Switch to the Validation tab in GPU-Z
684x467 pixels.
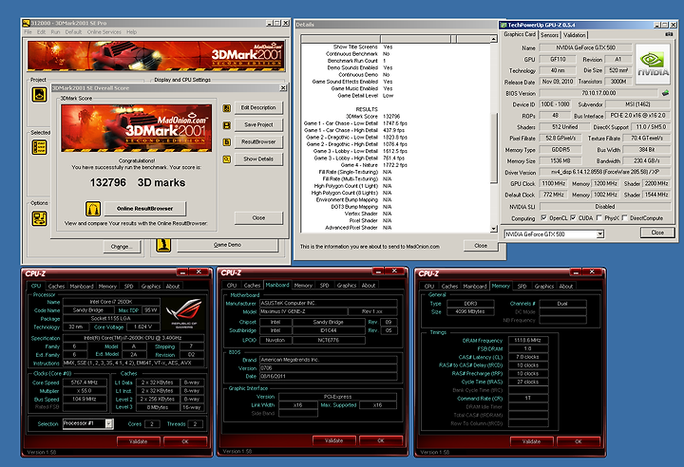[575, 35]
